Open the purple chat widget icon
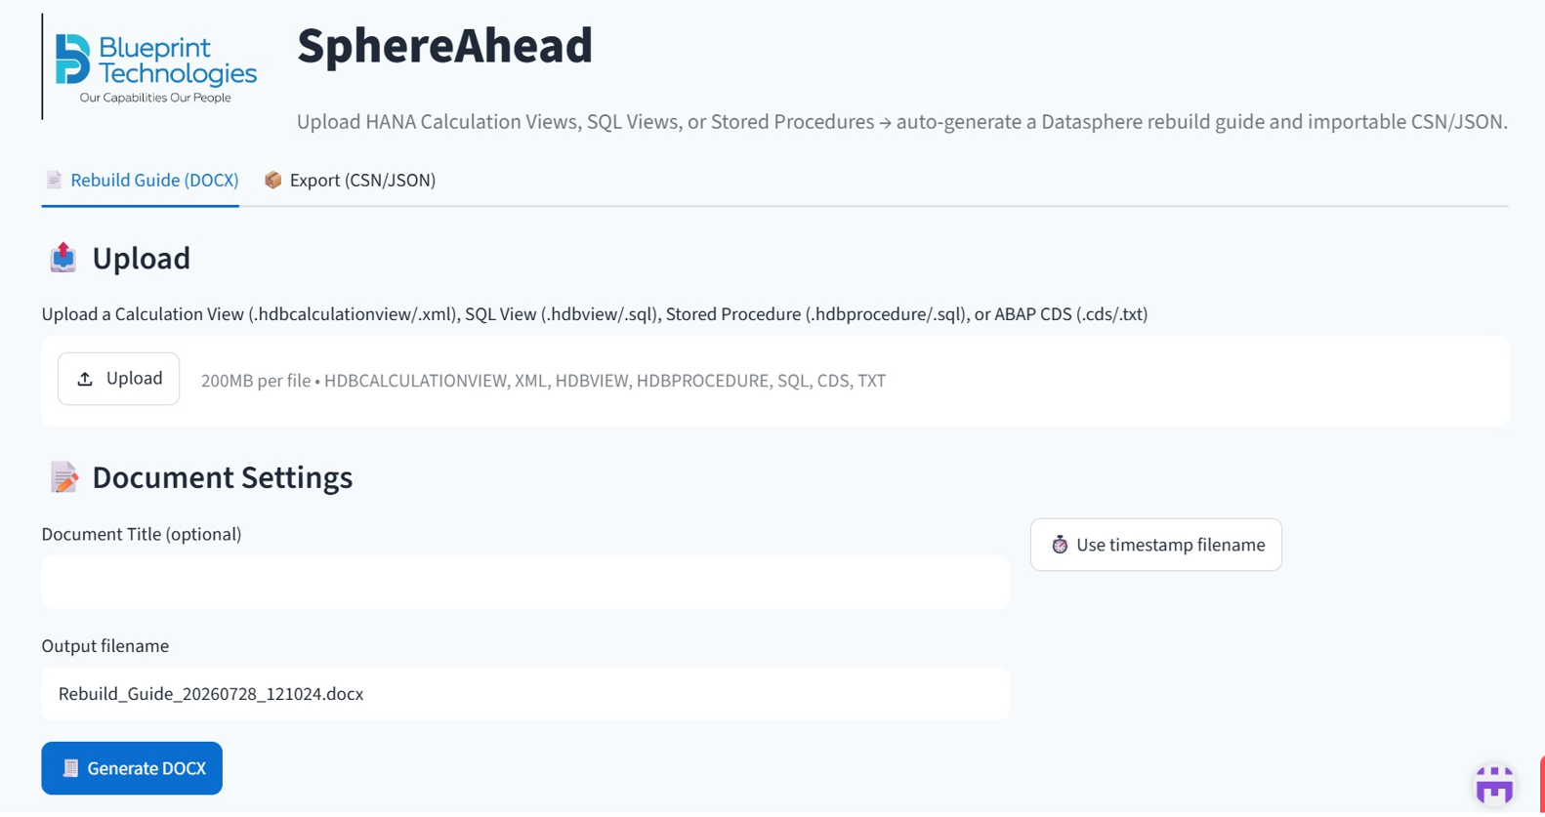Screen dimensions: 1545x817 pyautogui.click(x=1494, y=784)
